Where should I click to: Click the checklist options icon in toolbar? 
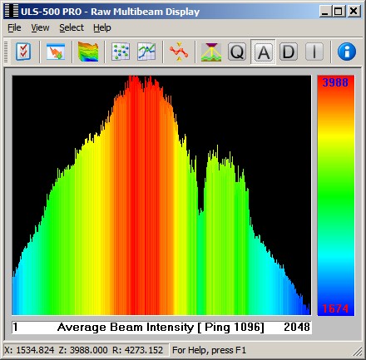[23, 52]
